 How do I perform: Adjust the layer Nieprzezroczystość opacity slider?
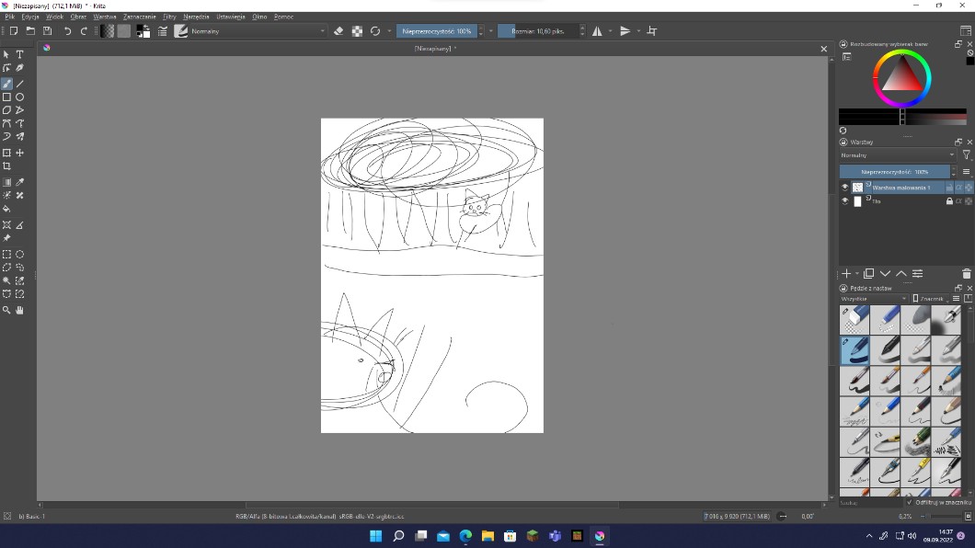(894, 172)
